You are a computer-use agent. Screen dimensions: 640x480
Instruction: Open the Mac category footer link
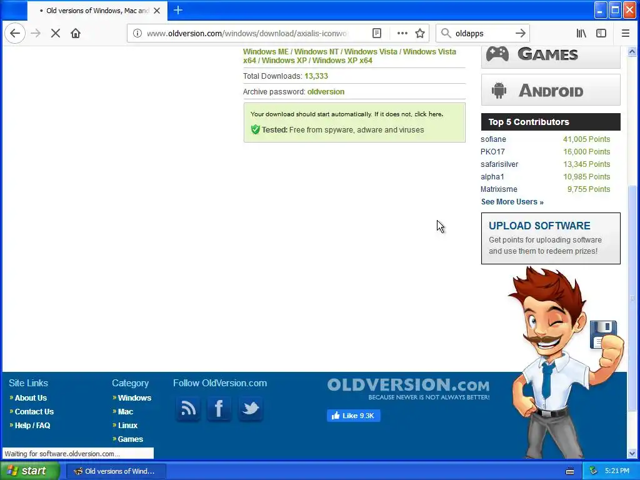[125, 412]
